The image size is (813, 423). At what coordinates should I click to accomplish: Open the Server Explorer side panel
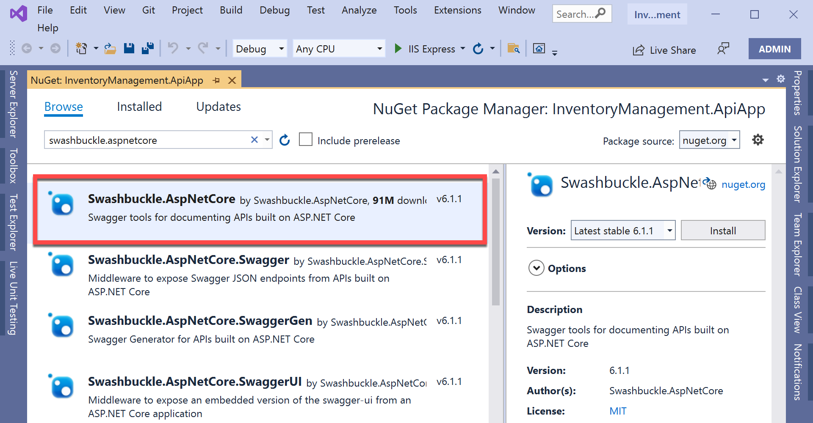14,104
